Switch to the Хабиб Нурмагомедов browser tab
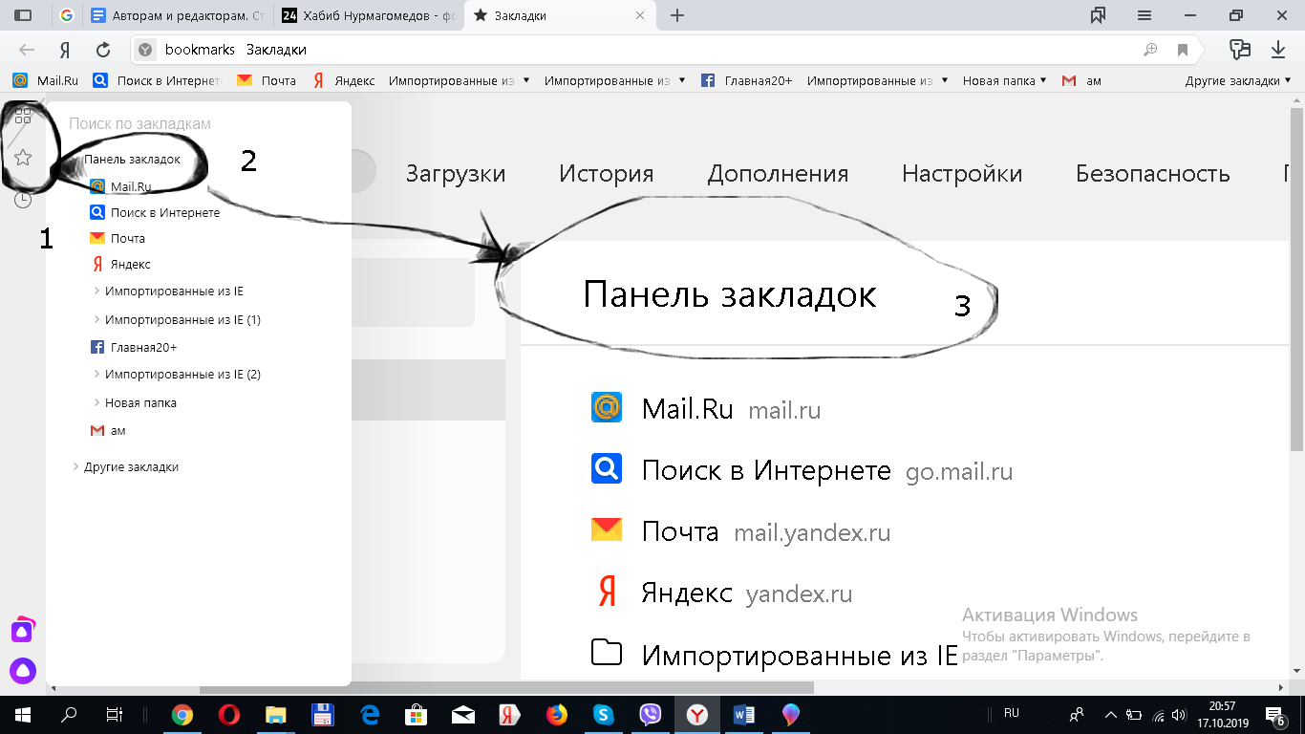This screenshot has width=1305, height=734. pos(370,15)
